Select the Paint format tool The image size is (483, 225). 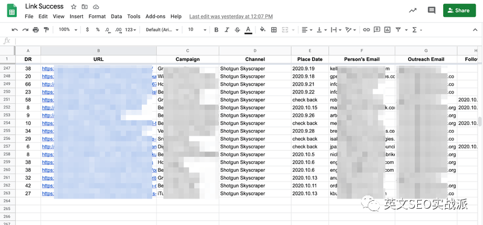[x=46, y=30]
